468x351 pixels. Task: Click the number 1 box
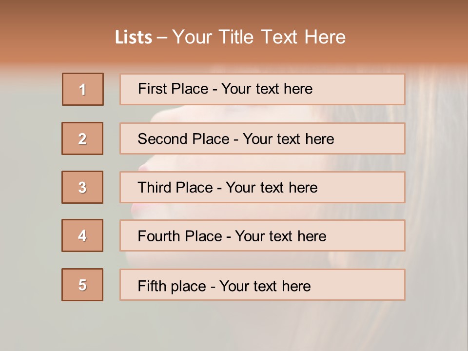point(83,89)
